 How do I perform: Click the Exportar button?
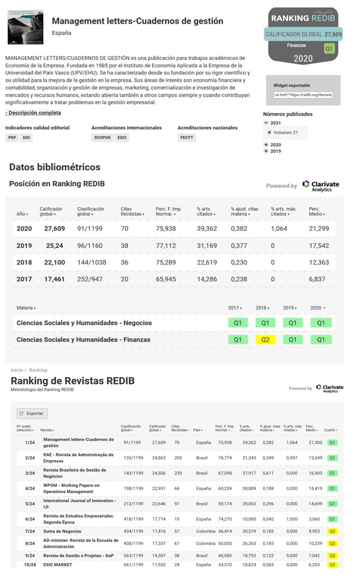(x=32, y=414)
